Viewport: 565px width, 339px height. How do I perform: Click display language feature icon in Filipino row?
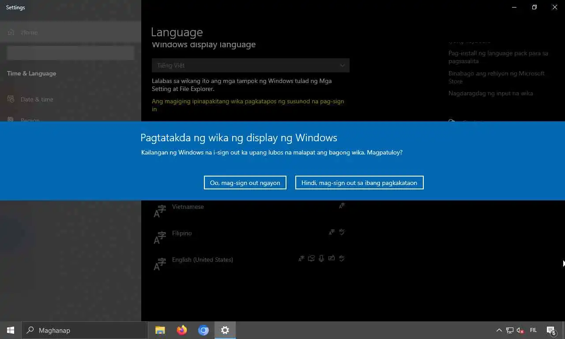pos(331,232)
